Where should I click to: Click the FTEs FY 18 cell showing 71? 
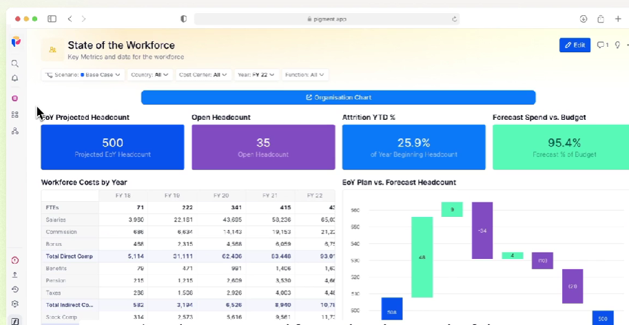pos(123,207)
